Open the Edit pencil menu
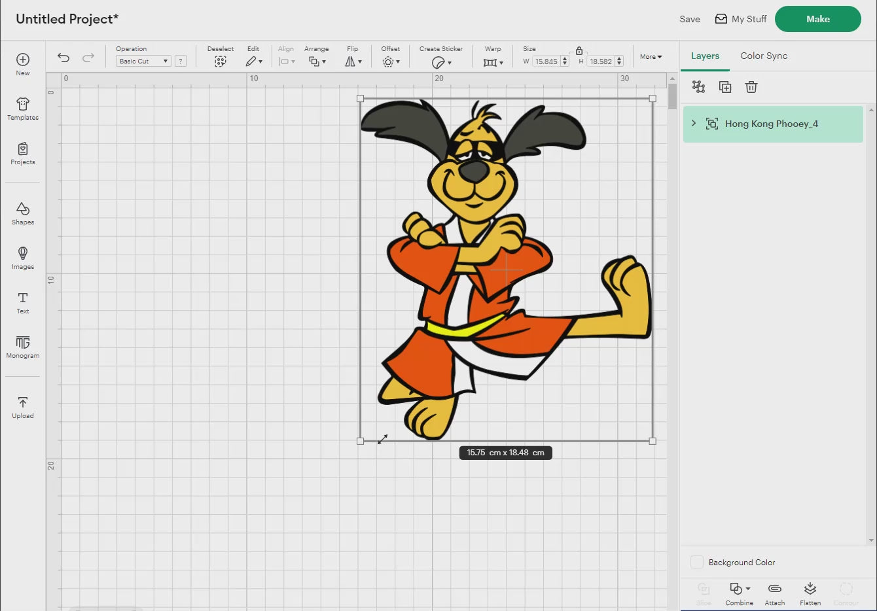 point(253,61)
